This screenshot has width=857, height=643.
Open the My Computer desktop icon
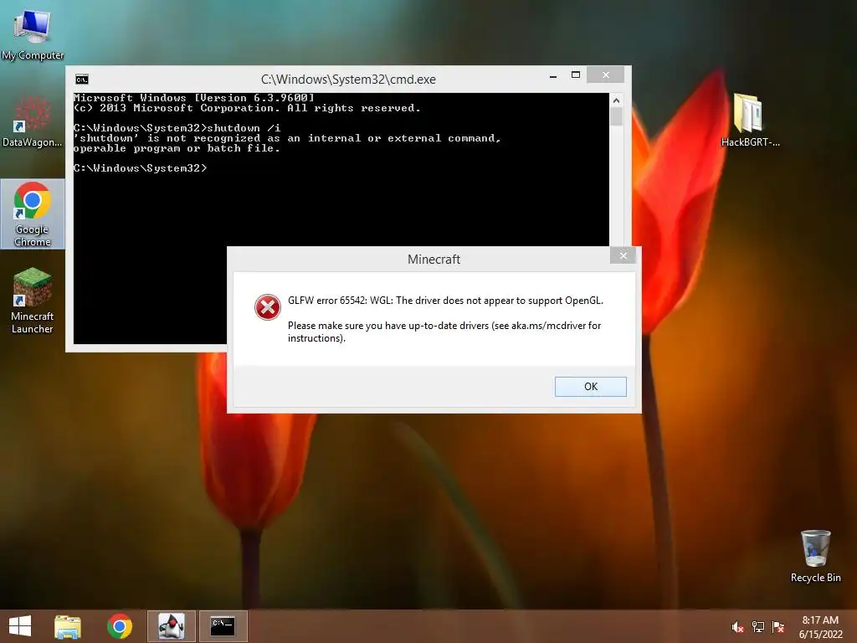[33, 33]
